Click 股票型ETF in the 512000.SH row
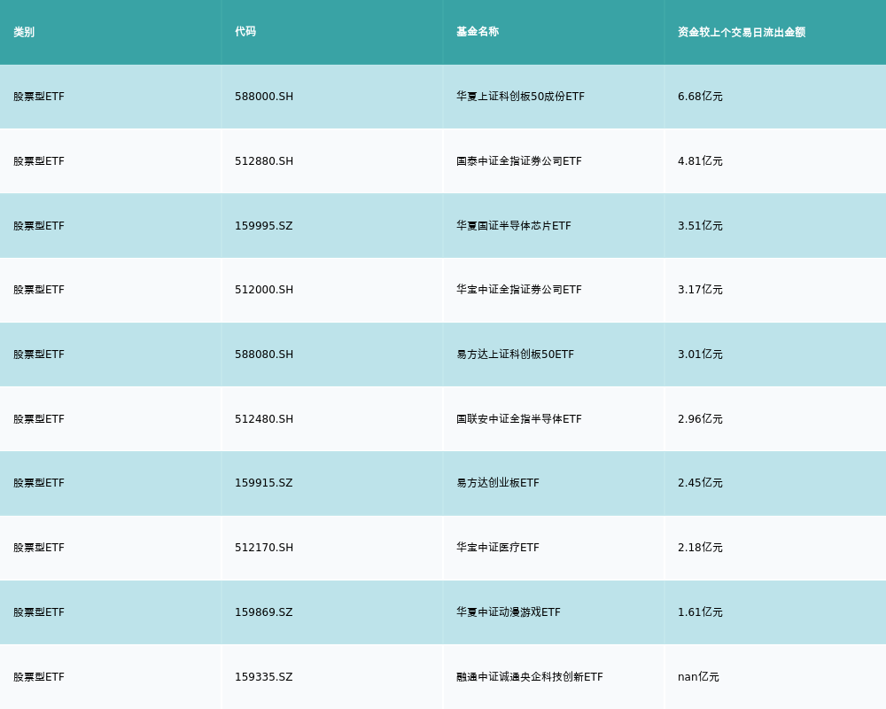Image resolution: width=886 pixels, height=709 pixels. point(39,290)
